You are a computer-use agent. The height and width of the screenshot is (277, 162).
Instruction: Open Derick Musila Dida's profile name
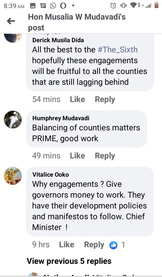pos(58,40)
